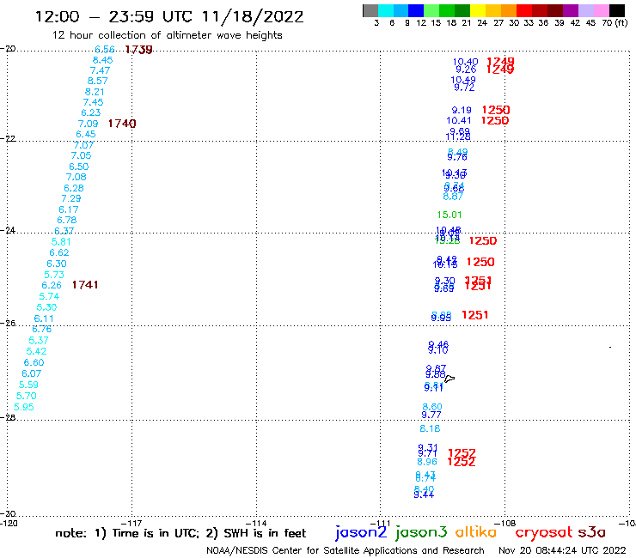Image resolution: width=636 pixels, height=558 pixels.
Task: Click the wave height value 5.95
Action: 23,407
